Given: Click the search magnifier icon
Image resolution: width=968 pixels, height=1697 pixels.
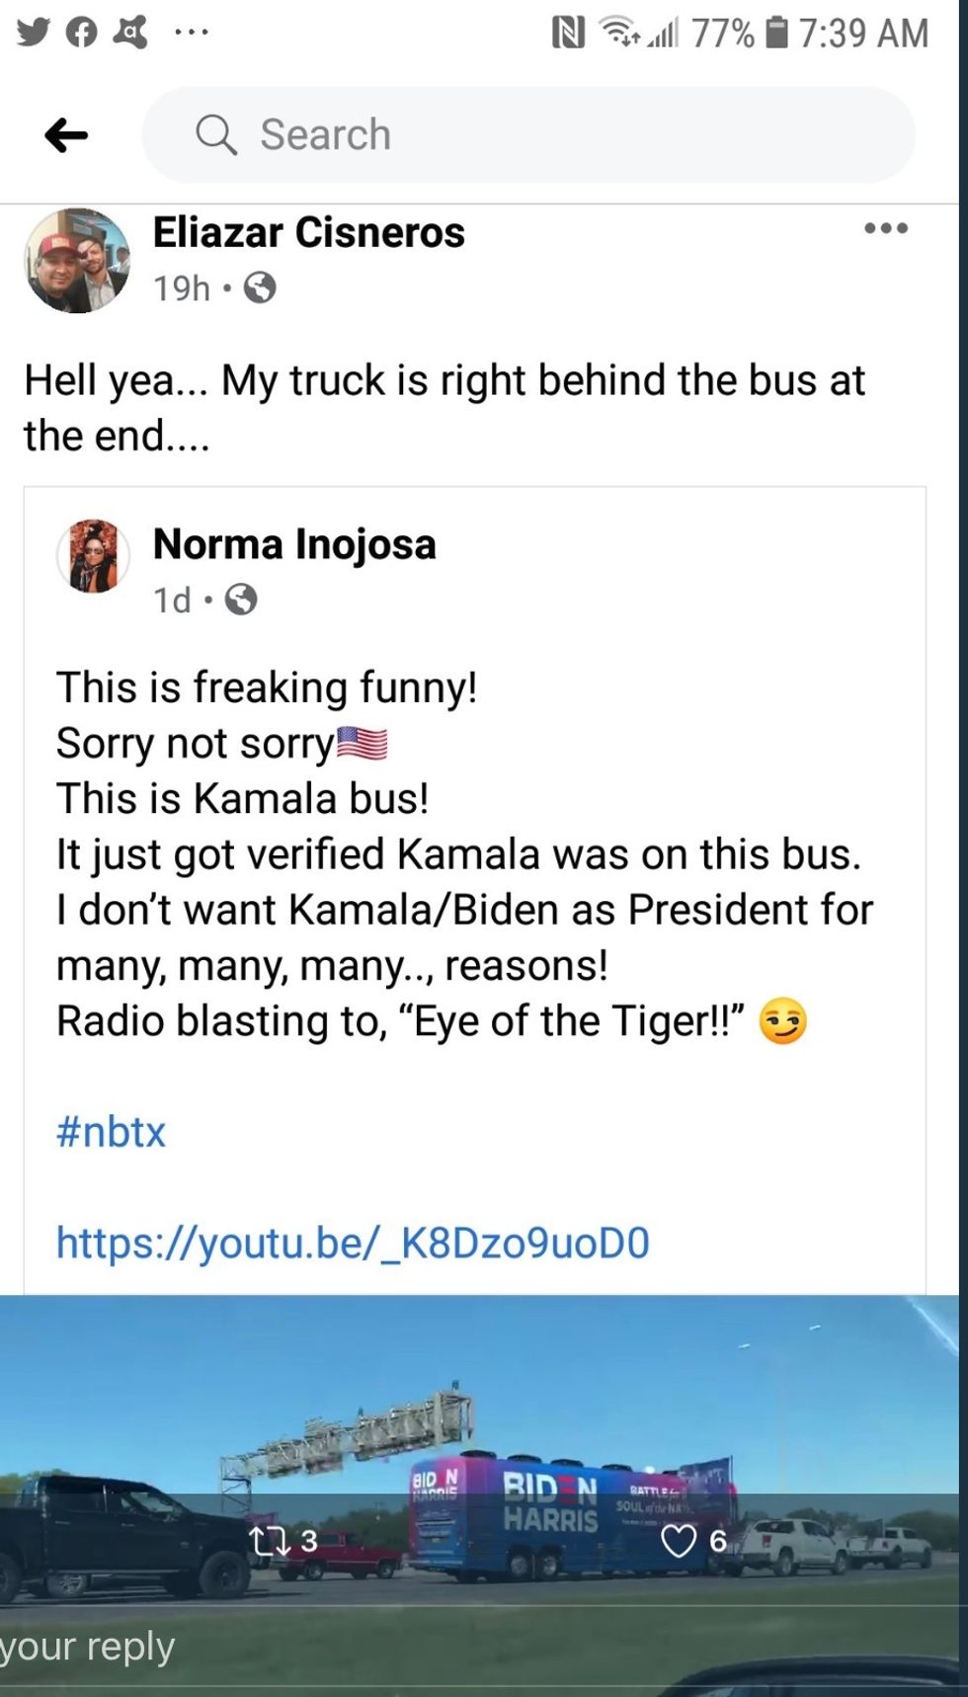Looking at the screenshot, I should tap(216, 134).
